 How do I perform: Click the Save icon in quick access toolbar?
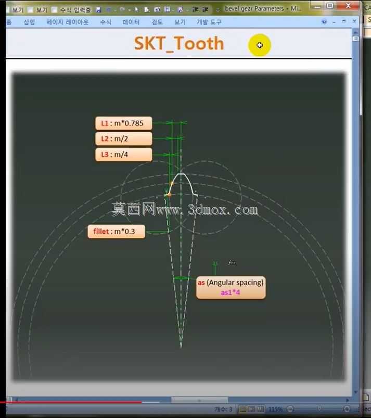[98, 10]
